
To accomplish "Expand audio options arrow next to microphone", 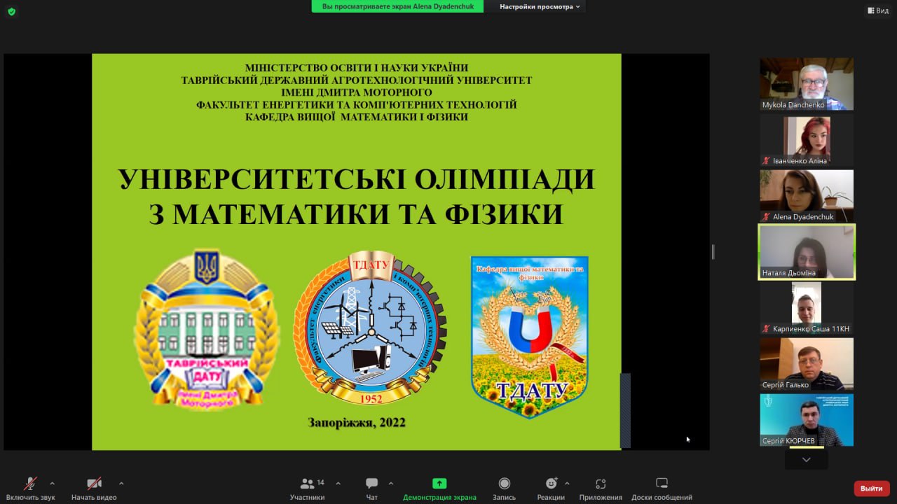I will pyautogui.click(x=52, y=483).
